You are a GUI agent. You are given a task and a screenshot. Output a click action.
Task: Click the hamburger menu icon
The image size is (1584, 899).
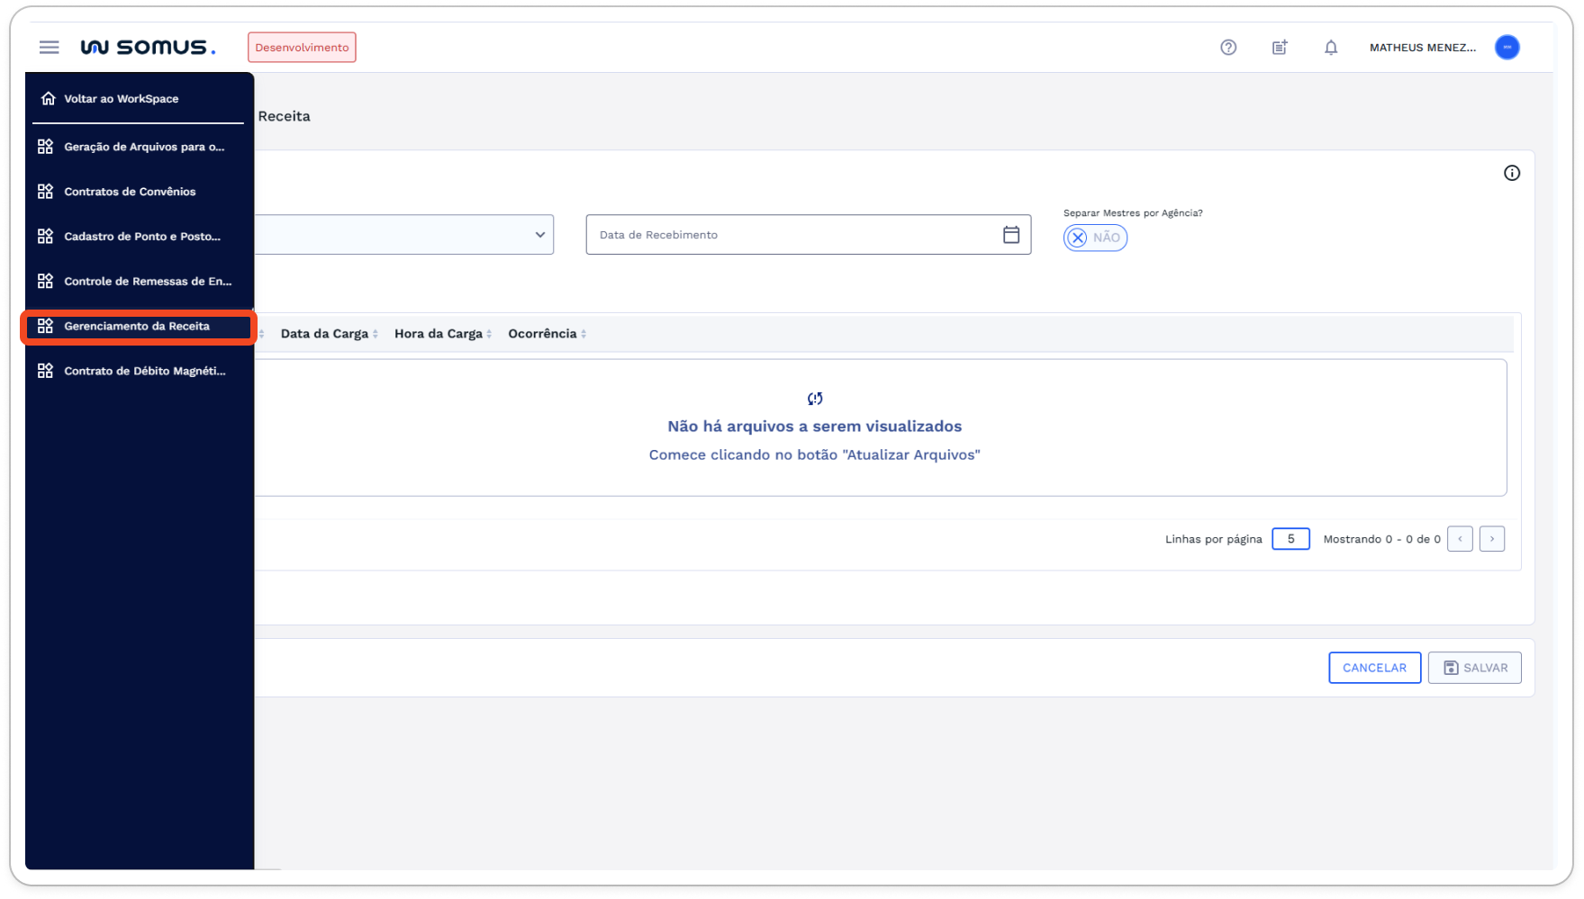point(50,47)
